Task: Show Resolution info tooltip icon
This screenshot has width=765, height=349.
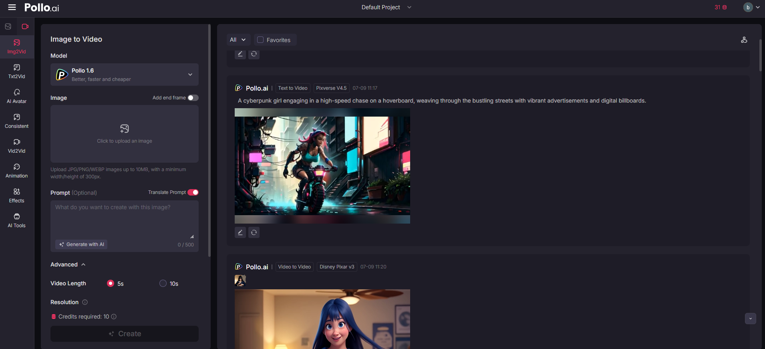Action: click(85, 302)
